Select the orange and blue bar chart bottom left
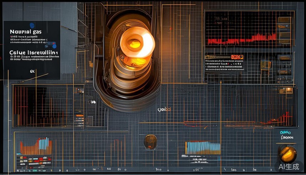Viewport: 306px width, 175px height. click(36, 146)
